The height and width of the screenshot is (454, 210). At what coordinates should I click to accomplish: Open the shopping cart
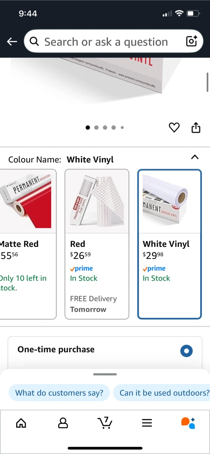pos(105,423)
